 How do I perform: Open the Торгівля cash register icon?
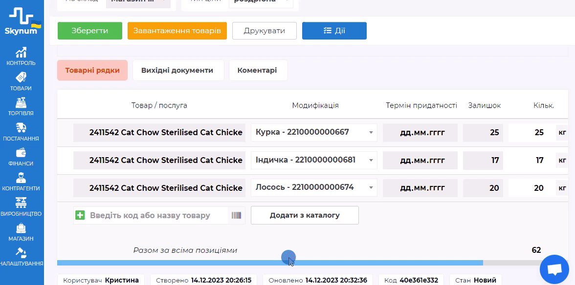[x=22, y=102]
